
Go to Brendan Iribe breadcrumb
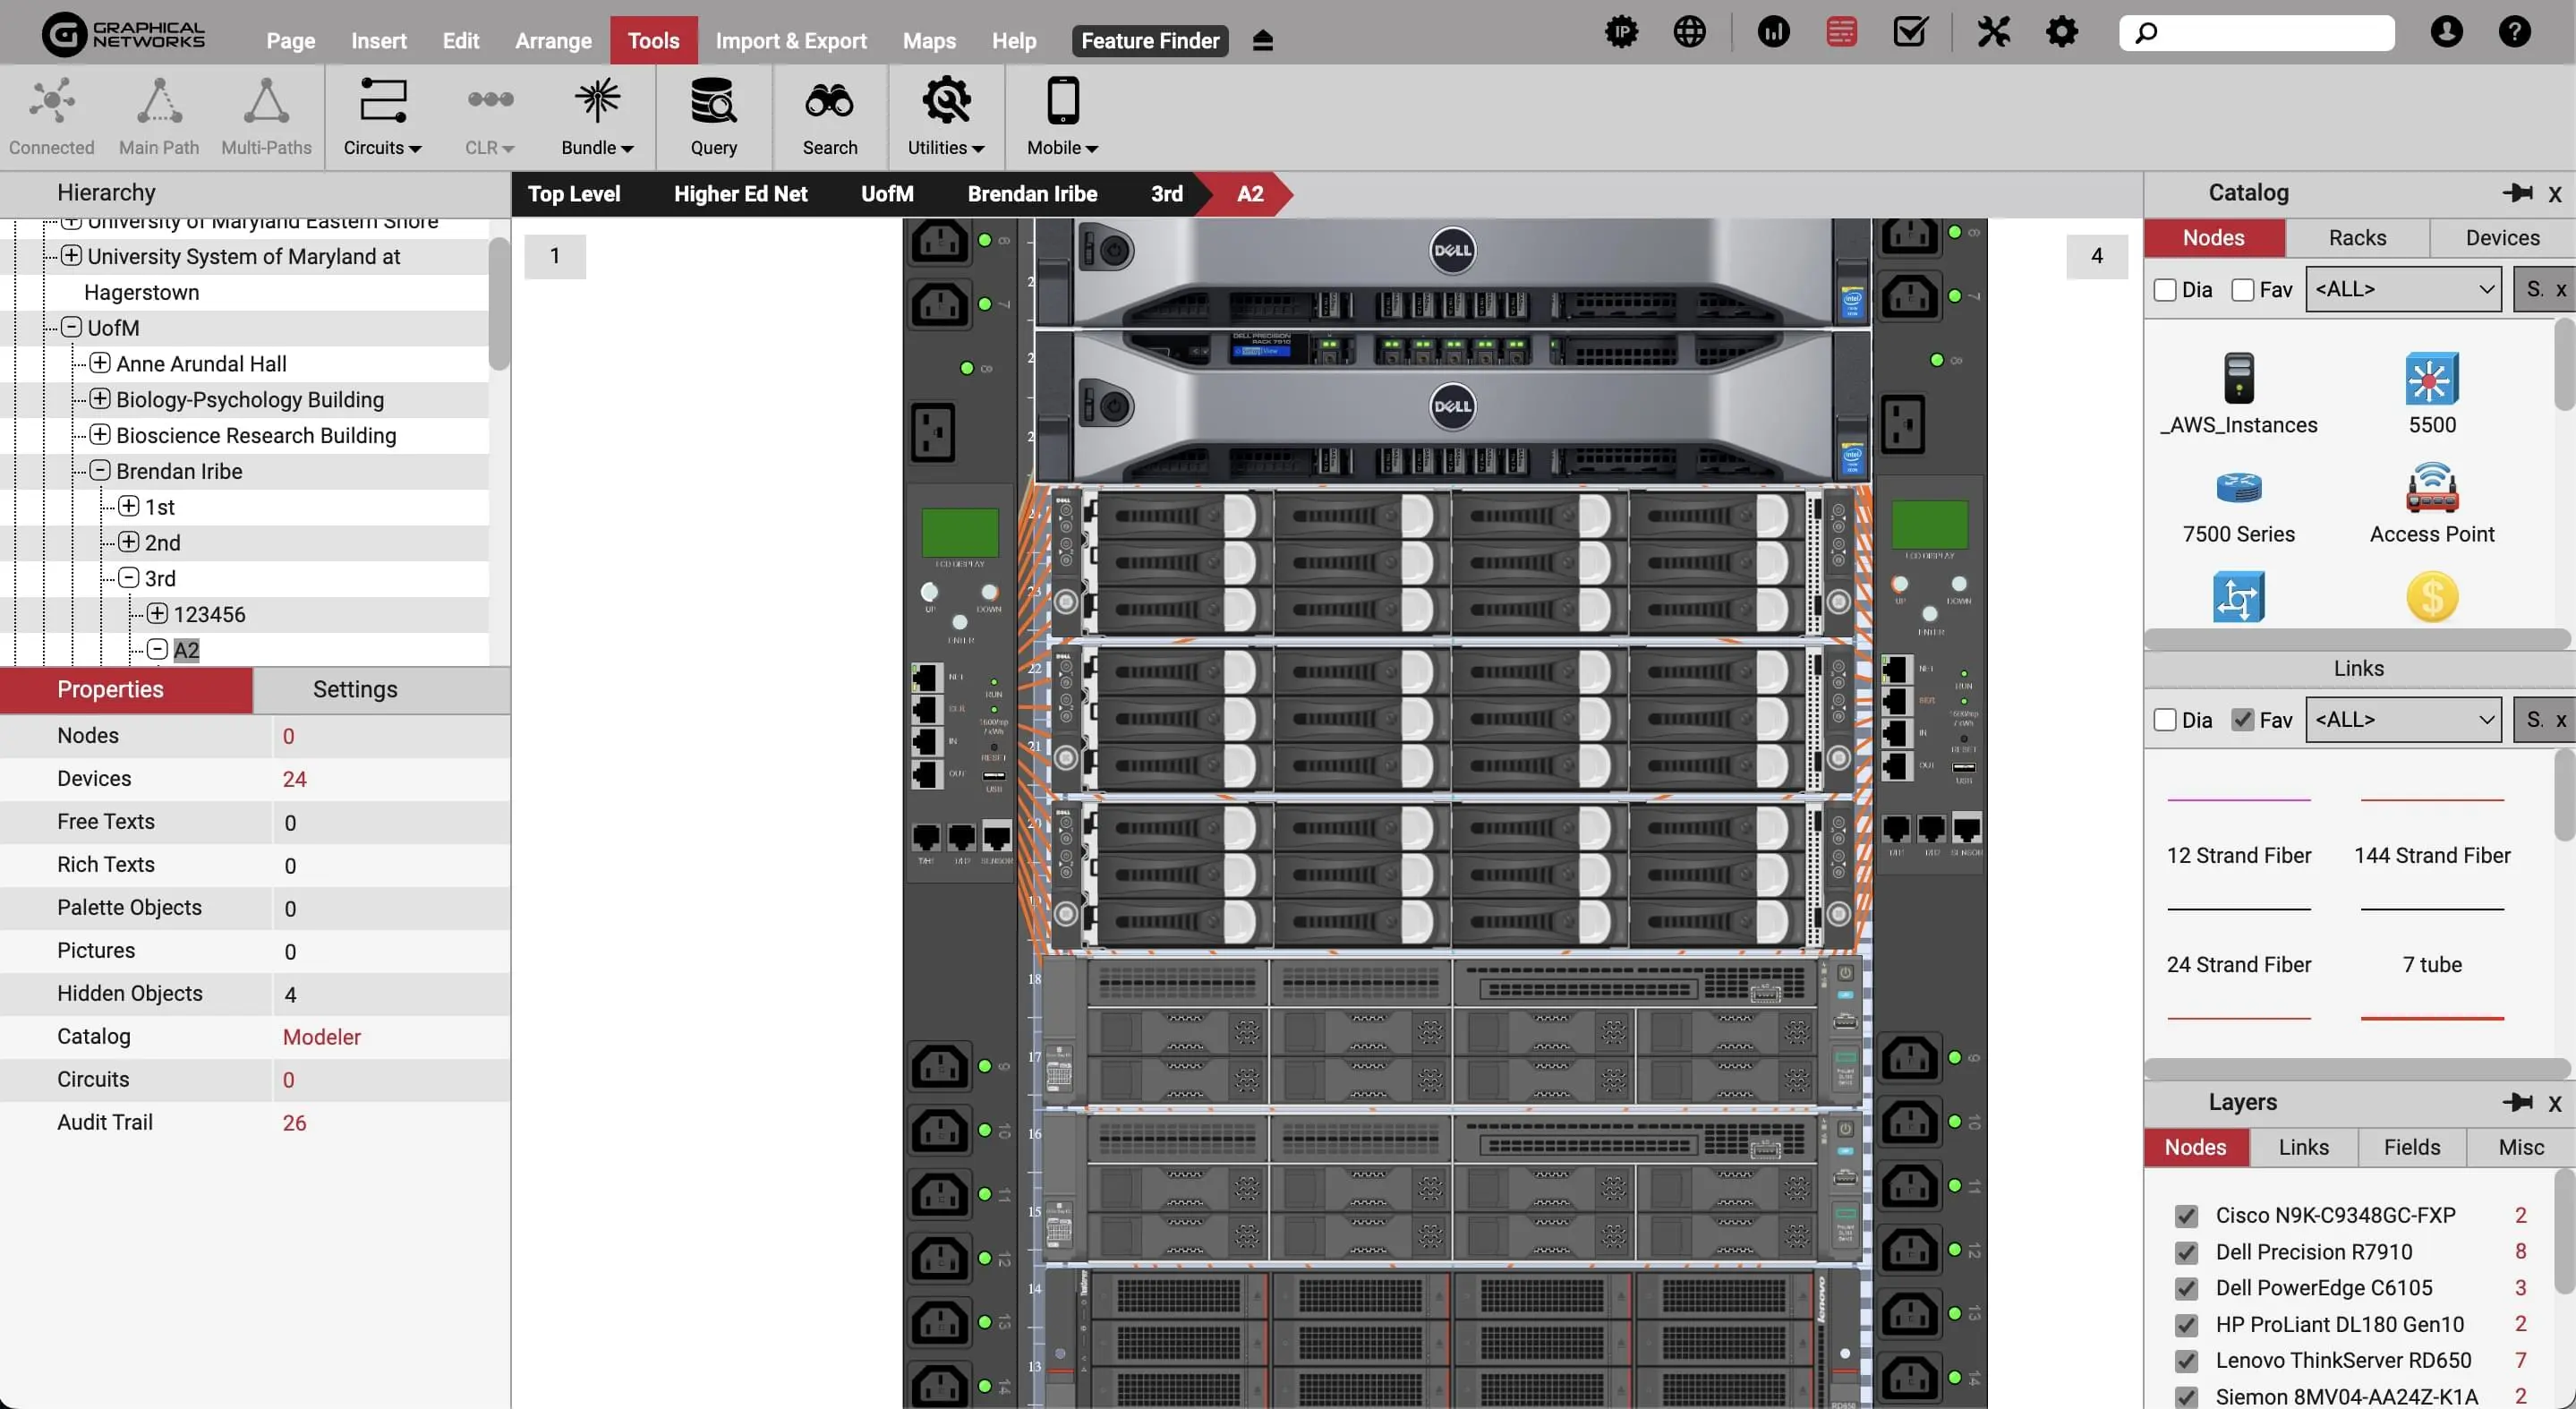point(1032,193)
